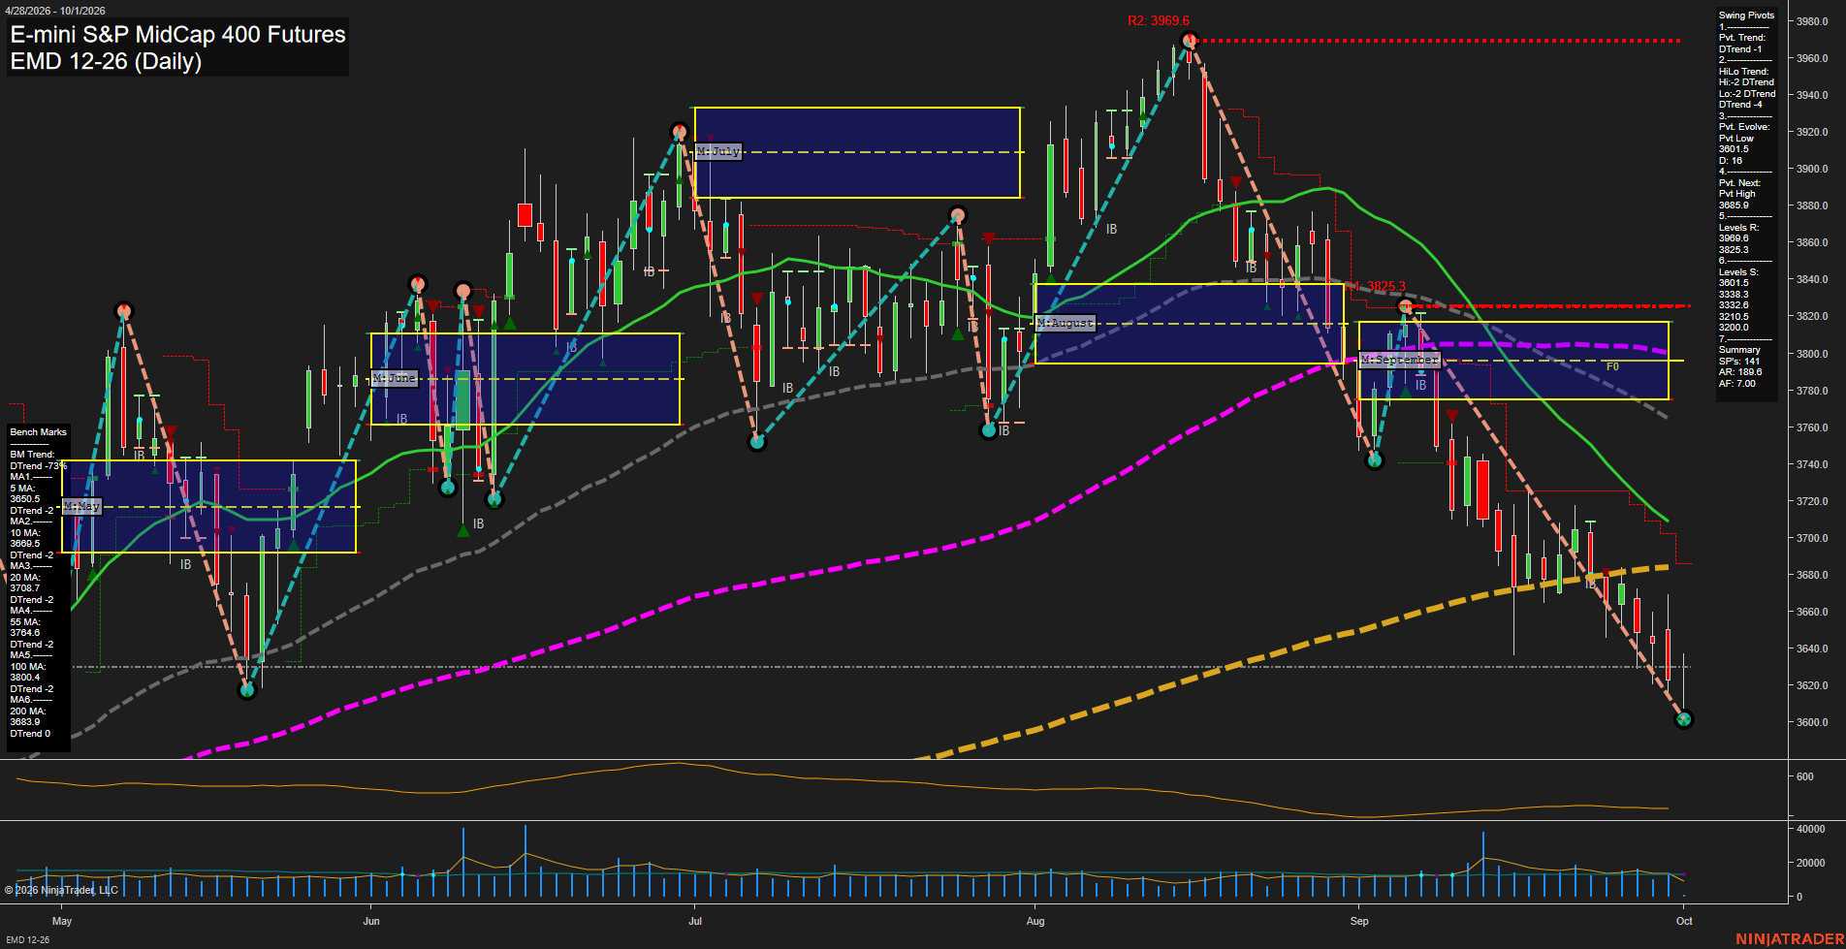Click "HiLo Trend:" in the Swing Pivots panel

click(1744, 72)
